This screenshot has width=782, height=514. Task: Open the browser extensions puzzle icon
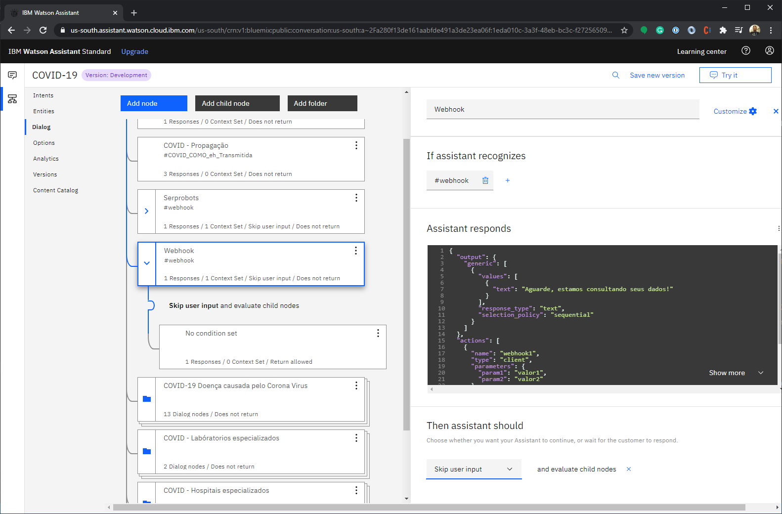(x=723, y=30)
